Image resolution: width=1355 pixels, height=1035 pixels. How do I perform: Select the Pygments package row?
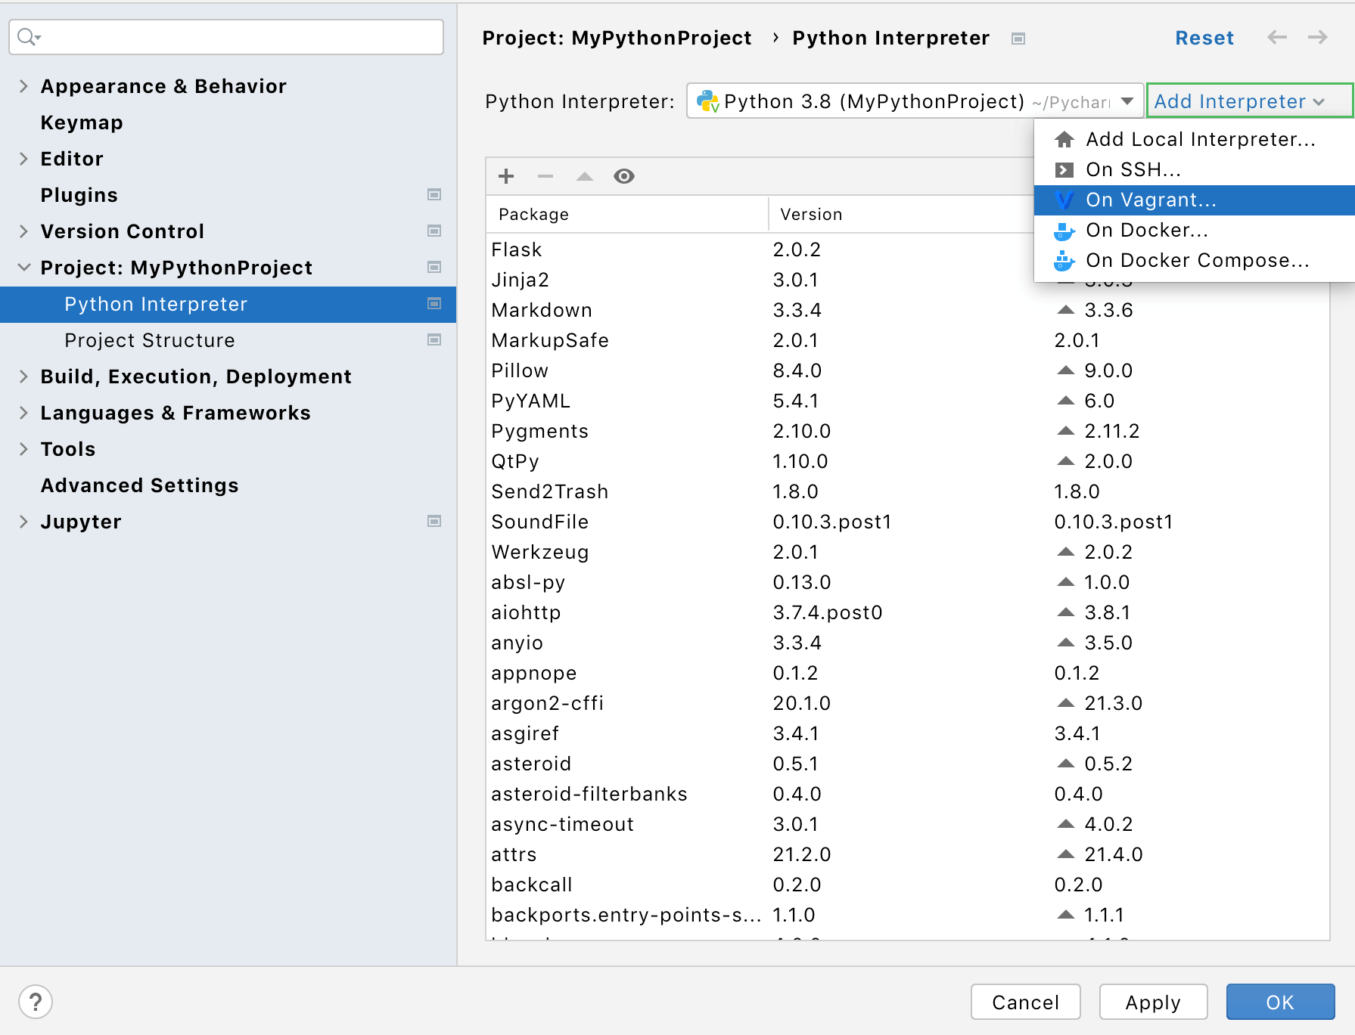[x=907, y=431]
